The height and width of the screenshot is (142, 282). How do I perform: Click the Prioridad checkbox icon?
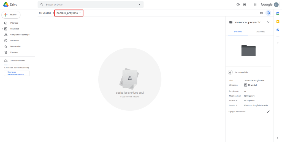point(6,23)
